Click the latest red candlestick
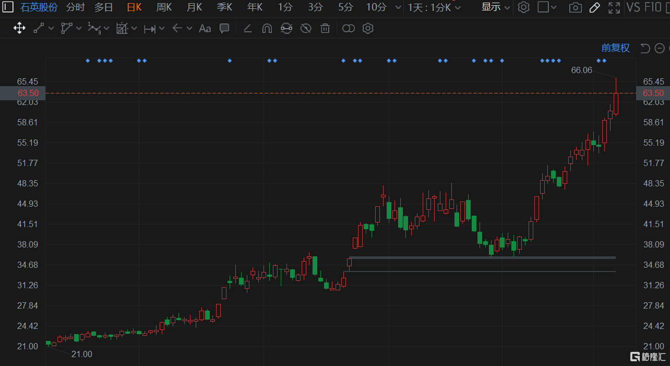This screenshot has width=670, height=366. [x=616, y=103]
